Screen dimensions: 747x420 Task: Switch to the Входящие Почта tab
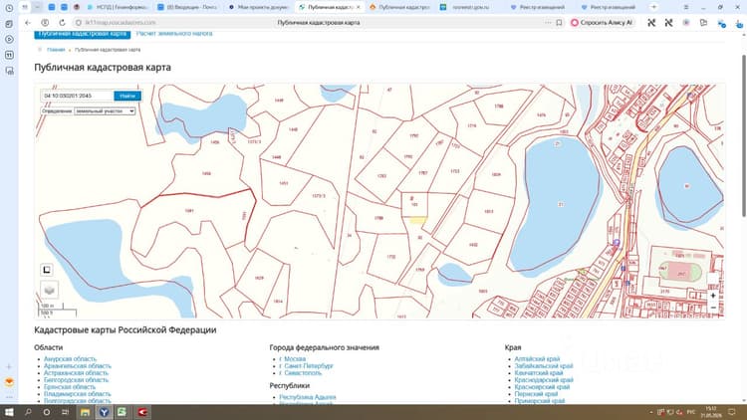pyautogui.click(x=188, y=7)
